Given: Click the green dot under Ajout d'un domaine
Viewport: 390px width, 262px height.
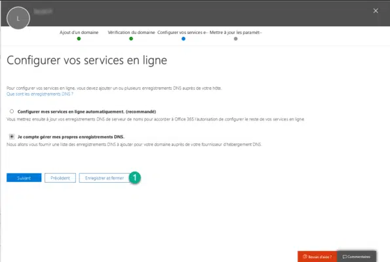Looking at the screenshot, I should [x=79, y=39].
